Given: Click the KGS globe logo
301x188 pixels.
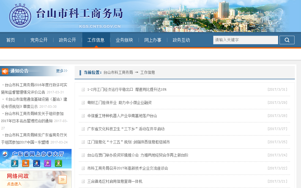Looking at the screenshot, I should tap(20, 16).
